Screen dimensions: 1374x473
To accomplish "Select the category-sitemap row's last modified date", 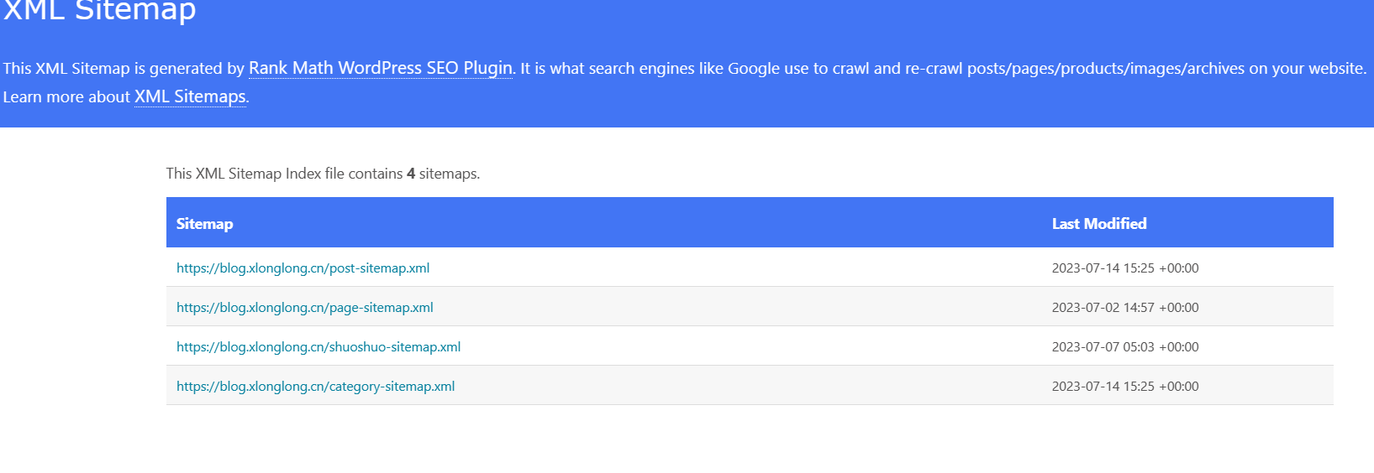I will coord(1125,387).
